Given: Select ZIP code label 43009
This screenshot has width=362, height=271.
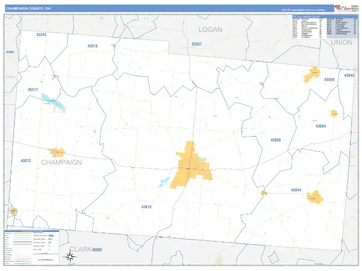Looking at the screenshot, I should pyautogui.click(x=275, y=140).
